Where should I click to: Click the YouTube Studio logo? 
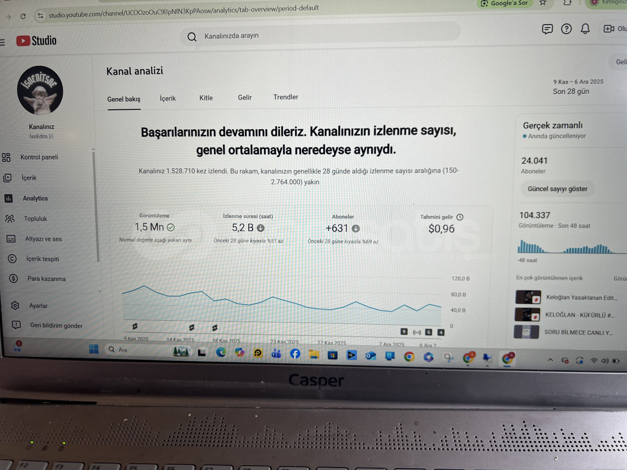(x=37, y=41)
